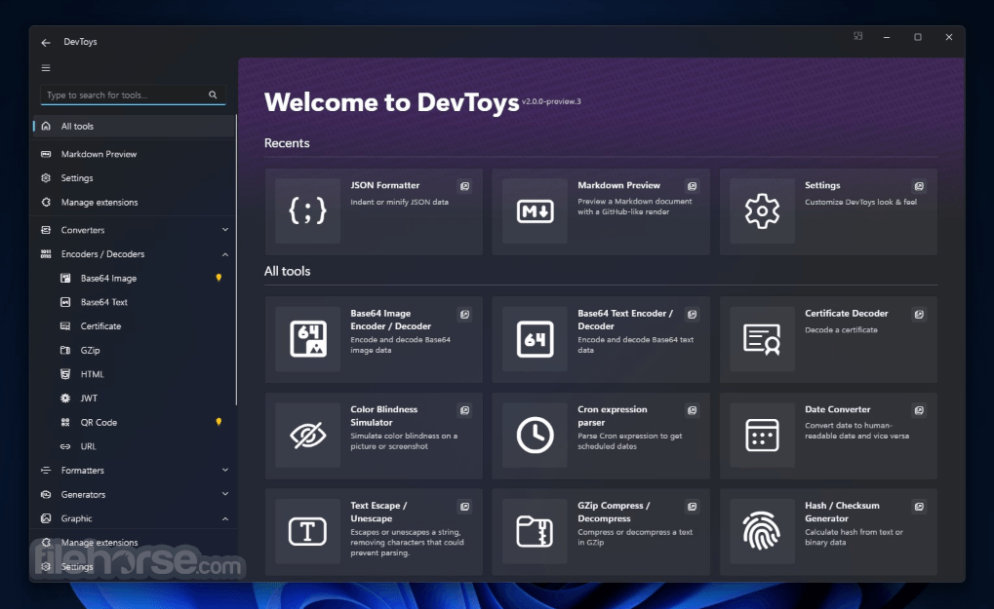Viewport: 994px width, 609px height.
Task: Expand the Formatters group chevron
Action: tap(225, 471)
